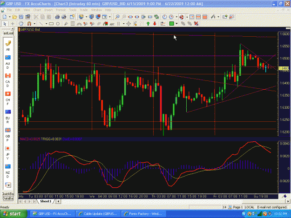Toggle the red magnet snap tool

29,24
